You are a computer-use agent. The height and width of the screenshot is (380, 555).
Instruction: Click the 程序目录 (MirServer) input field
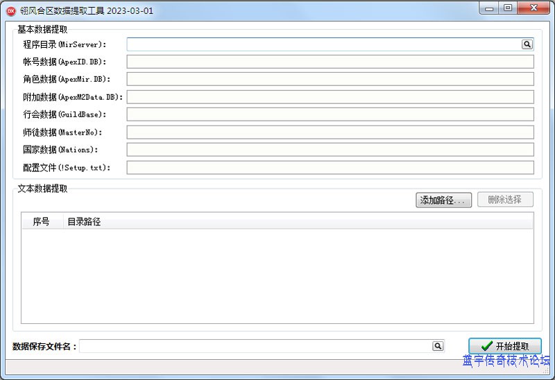(323, 44)
